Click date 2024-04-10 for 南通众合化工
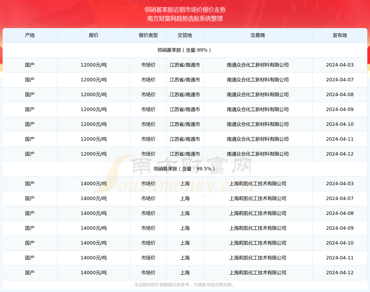Screen dimensions: 370x292 coord(340,124)
